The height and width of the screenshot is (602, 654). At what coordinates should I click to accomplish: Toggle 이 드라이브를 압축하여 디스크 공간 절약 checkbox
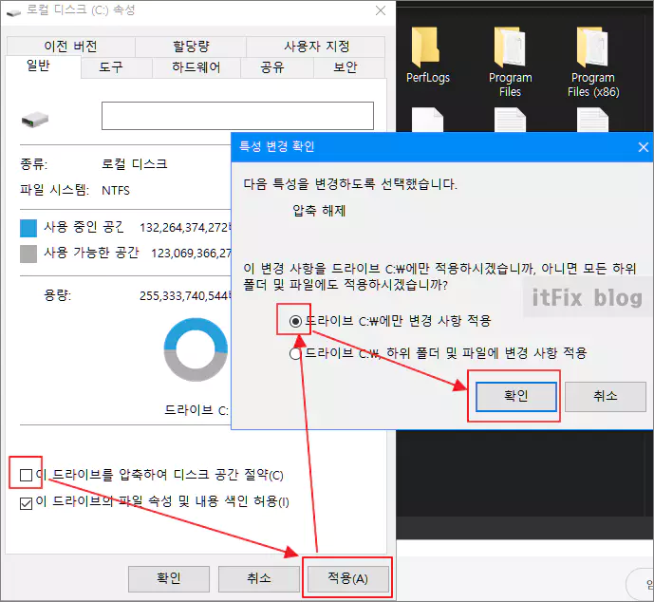click(26, 475)
